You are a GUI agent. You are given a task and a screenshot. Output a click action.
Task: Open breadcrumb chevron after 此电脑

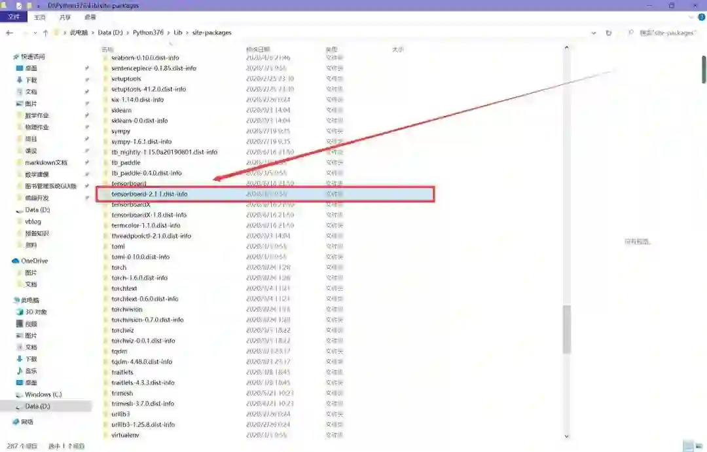pos(93,33)
